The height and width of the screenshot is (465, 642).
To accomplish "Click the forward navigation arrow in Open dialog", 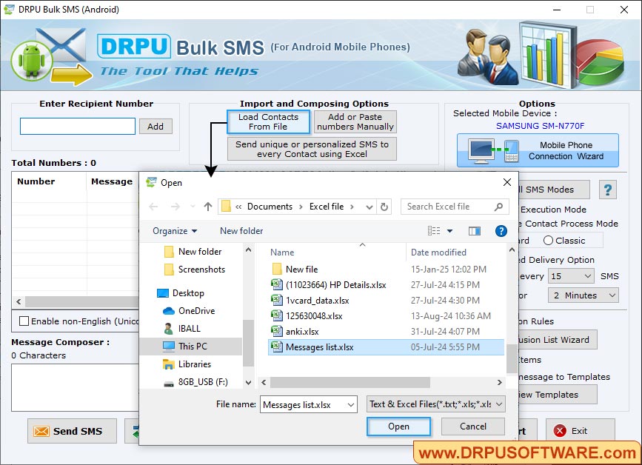I will [x=175, y=207].
